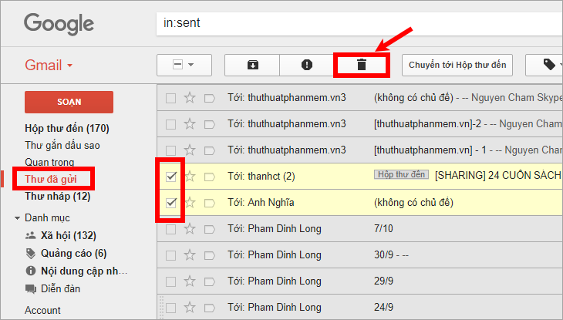The height and width of the screenshot is (320, 563).
Task: Star the first thuthuatphanmem.vn3 (không có chủ đề) email
Action: click(190, 98)
